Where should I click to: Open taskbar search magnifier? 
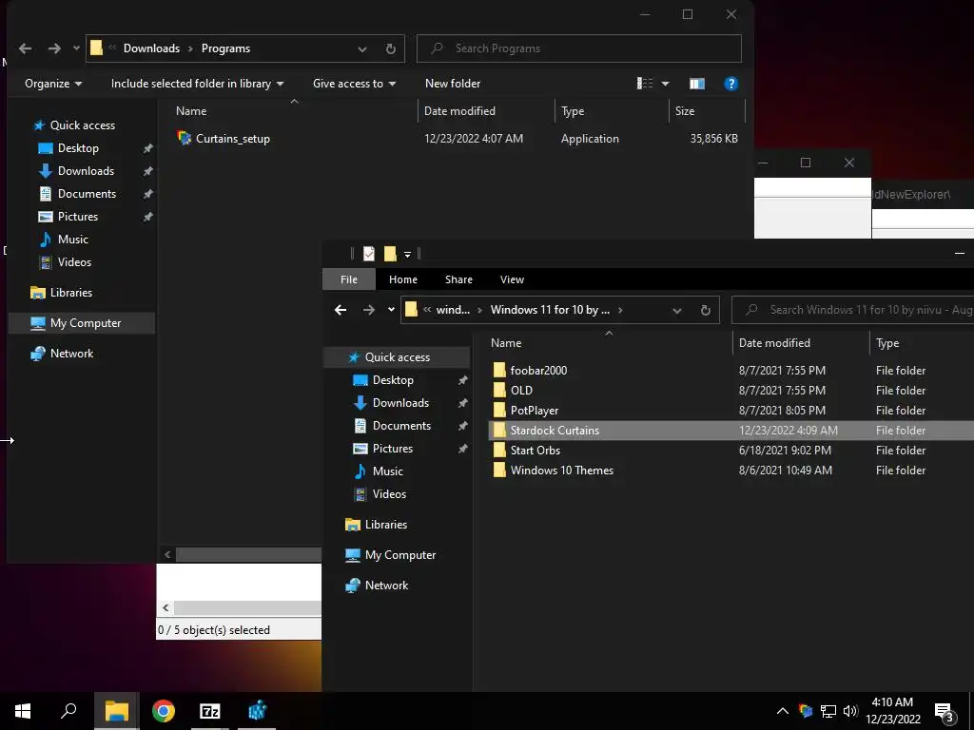(68, 711)
